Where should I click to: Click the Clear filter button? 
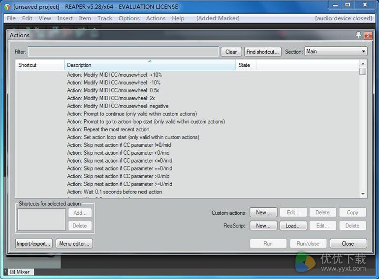pos(231,52)
